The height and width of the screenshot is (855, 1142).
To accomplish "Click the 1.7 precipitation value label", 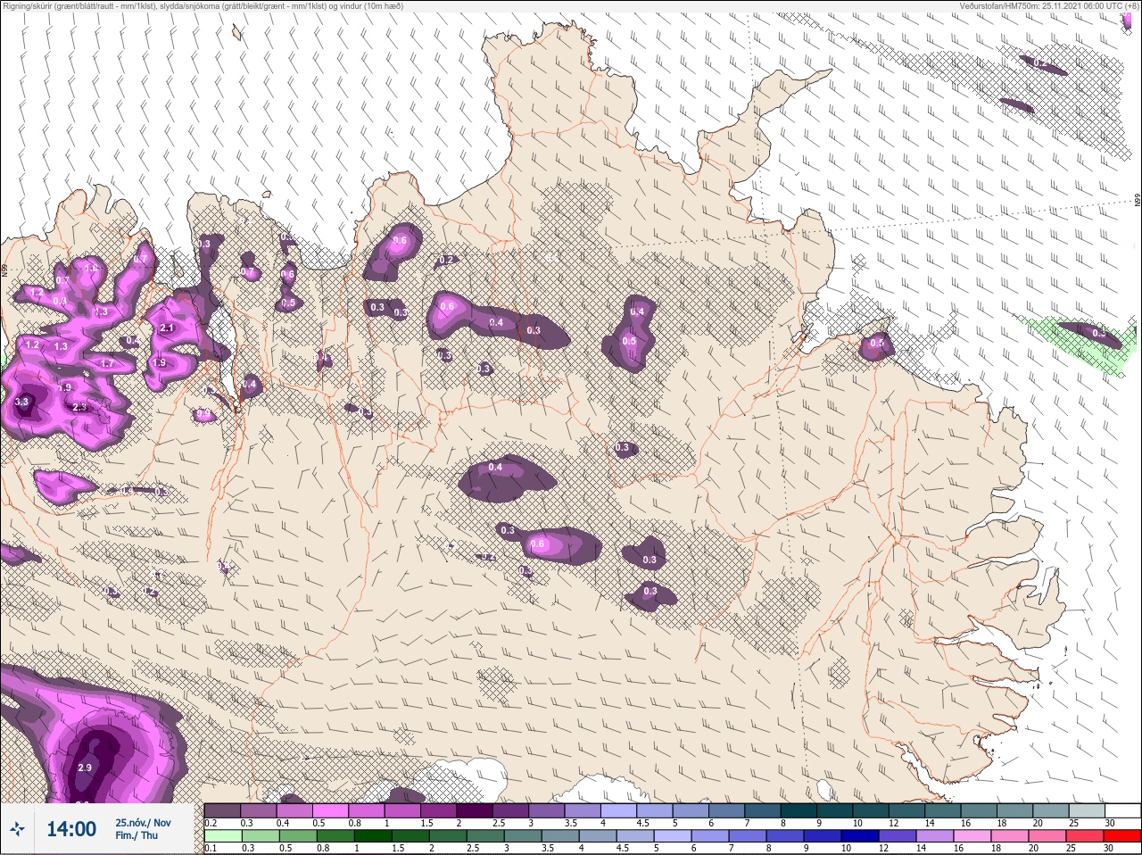I will coord(107,364).
